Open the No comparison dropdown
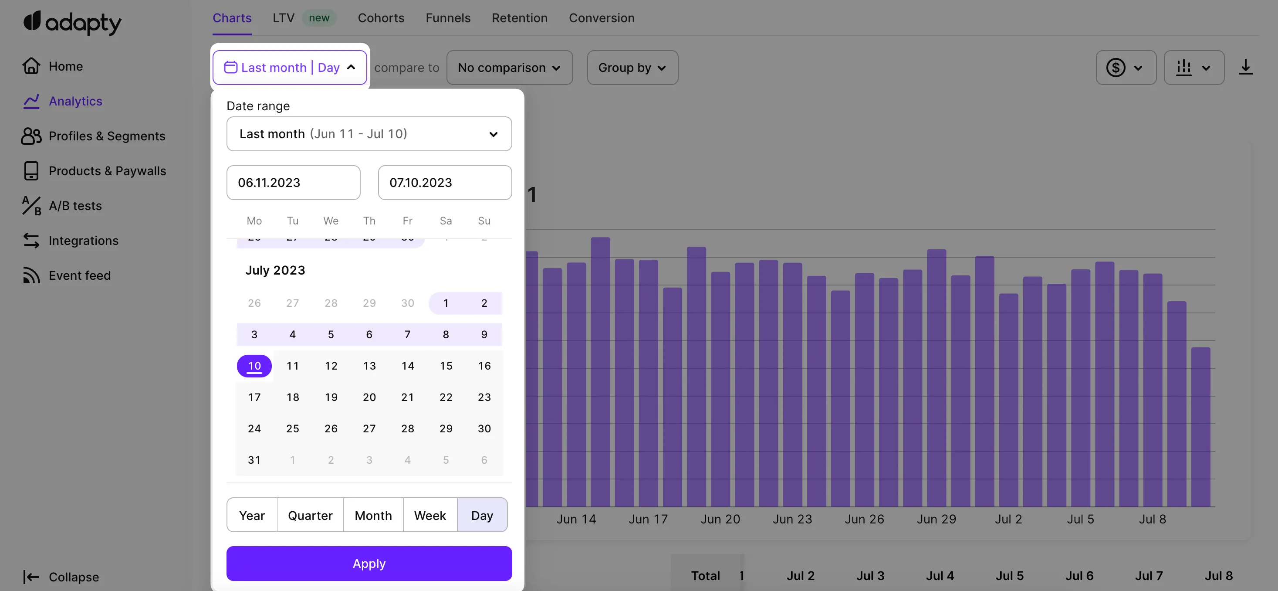The height and width of the screenshot is (591, 1278). 509,68
